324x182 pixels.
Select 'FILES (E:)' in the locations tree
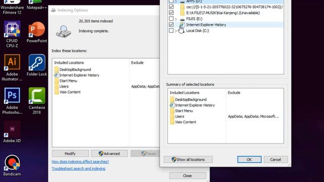[x=194, y=19]
